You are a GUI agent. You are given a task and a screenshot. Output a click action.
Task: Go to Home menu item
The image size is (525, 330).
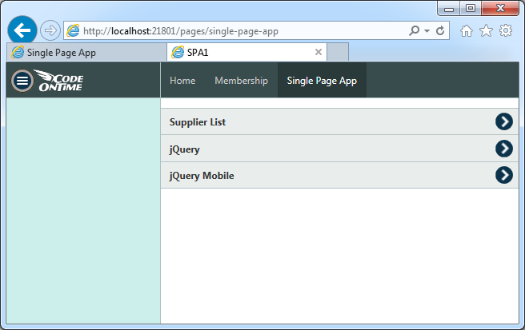click(182, 80)
